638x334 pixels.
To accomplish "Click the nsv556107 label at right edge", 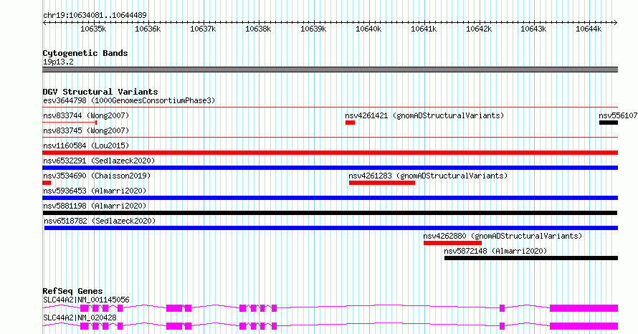I will 618,115.
